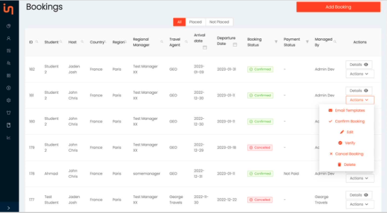387x213 pixels.
Task: Choose Email Templates from the actions menu
Action: point(347,110)
